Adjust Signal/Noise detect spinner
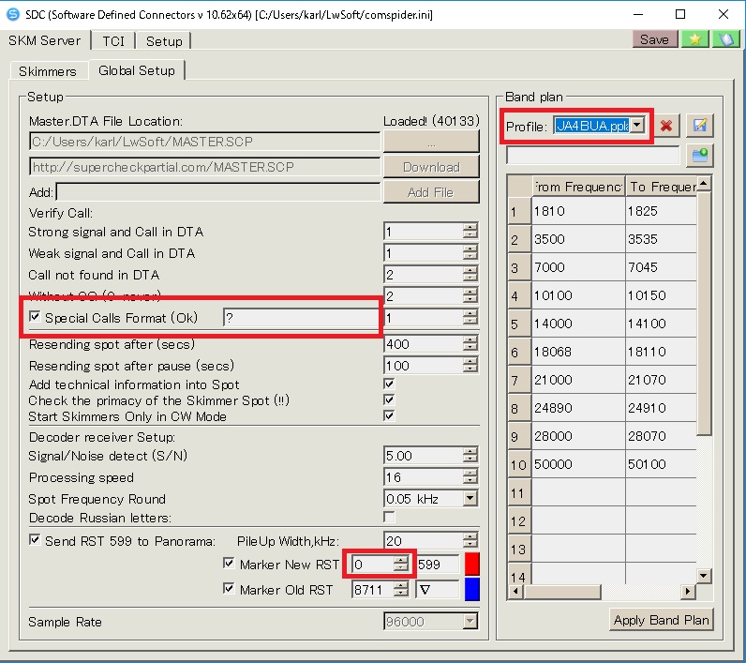Viewport: 746px width, 663px height. [x=470, y=456]
